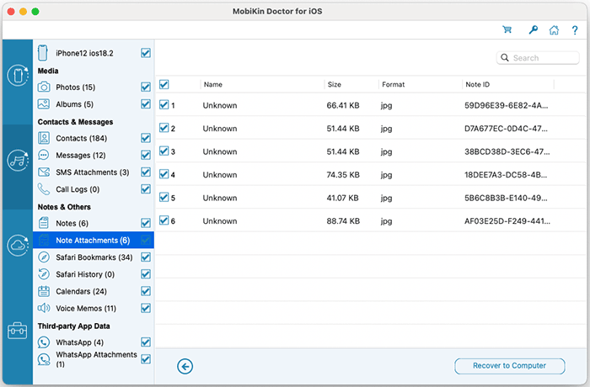
Task: Toggle the Contacts (184) checkbox
Action: pos(146,138)
